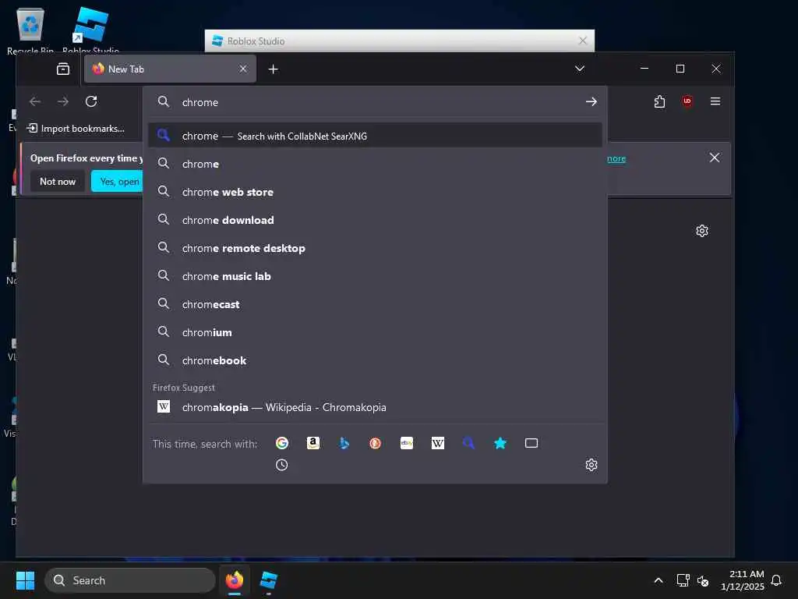Open the Recycle Bin desktop icon

tap(30, 30)
